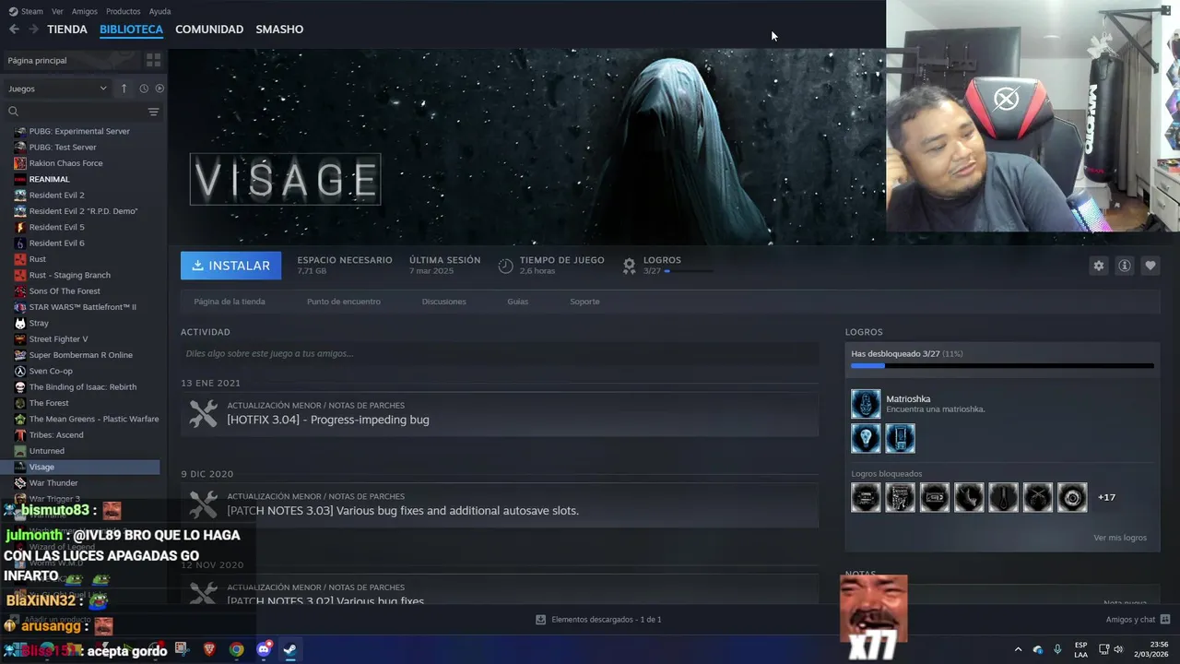1180x664 pixels.
Task: Click the first locked achievement icon
Action: [866, 497]
